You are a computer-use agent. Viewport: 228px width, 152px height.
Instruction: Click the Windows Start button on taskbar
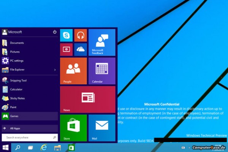(x=6, y=147)
